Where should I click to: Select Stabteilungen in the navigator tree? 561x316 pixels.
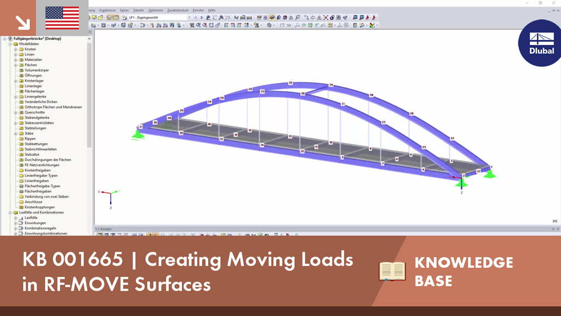pos(35,128)
